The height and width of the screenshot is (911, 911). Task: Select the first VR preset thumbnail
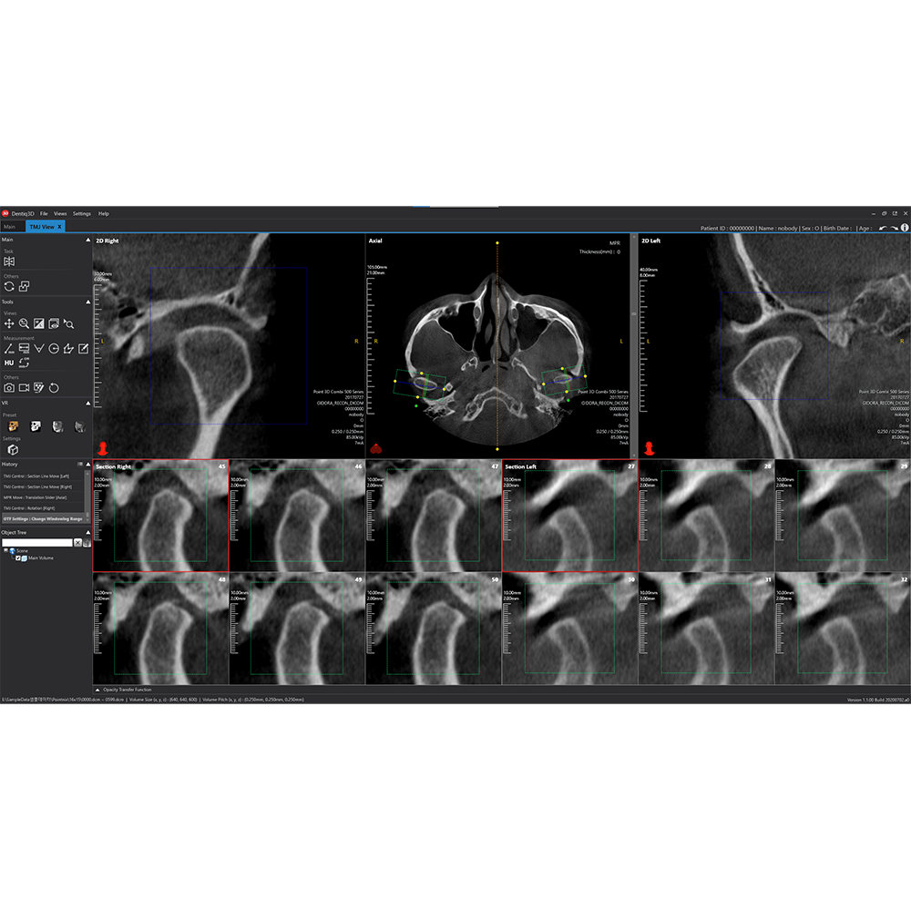tap(13, 427)
